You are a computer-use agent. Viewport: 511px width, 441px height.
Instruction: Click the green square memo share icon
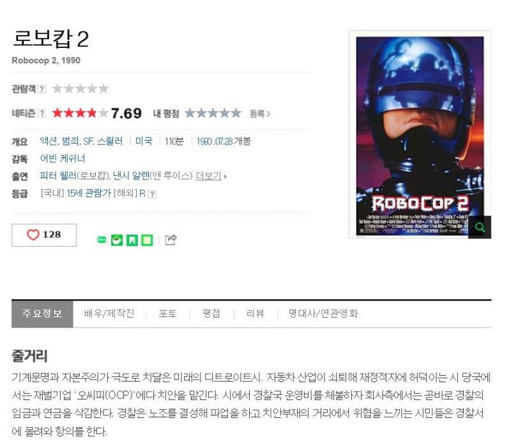(147, 240)
